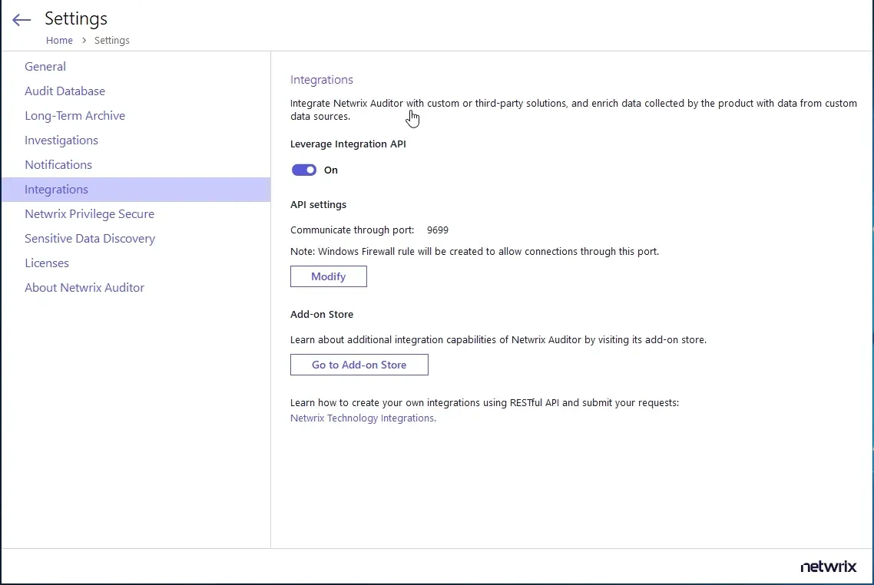Open Long-Term Archive settings
This screenshot has width=874, height=585.
(x=74, y=115)
